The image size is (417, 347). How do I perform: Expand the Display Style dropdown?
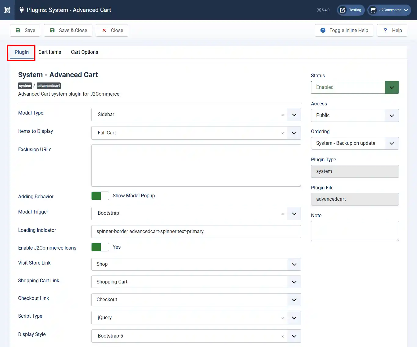point(294,336)
